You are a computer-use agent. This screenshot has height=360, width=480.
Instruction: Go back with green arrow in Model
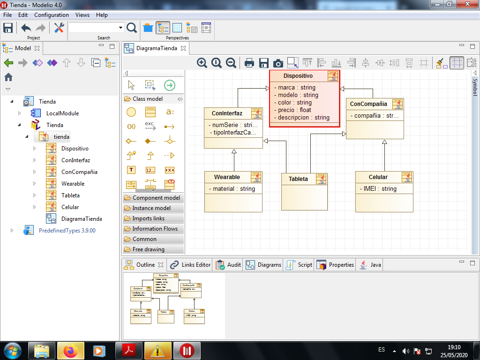[x=8, y=63]
